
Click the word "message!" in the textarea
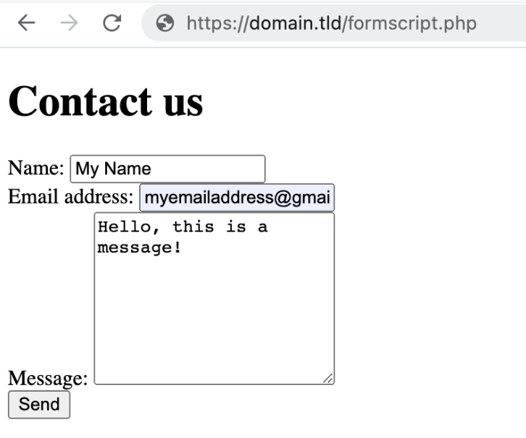click(x=138, y=247)
